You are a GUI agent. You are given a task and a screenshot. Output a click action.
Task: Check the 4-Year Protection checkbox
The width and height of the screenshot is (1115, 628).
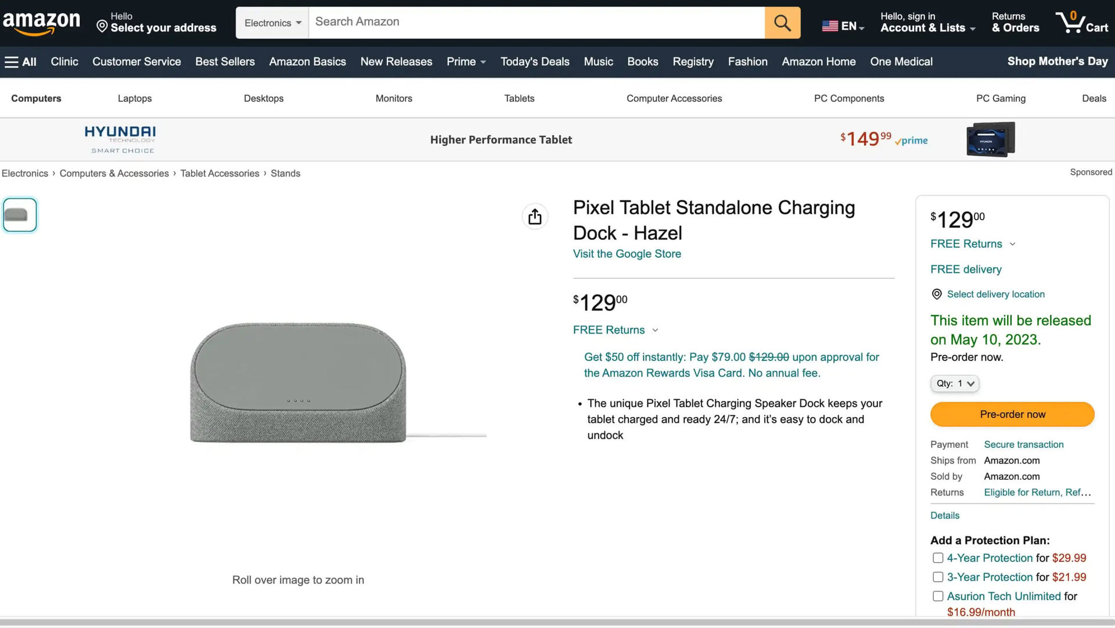tap(938, 558)
